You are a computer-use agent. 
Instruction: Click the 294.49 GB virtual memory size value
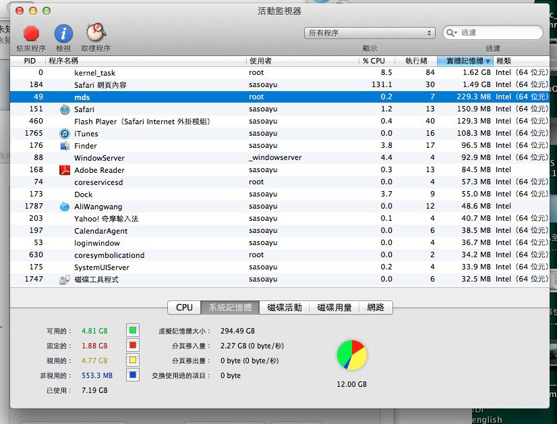[237, 331]
